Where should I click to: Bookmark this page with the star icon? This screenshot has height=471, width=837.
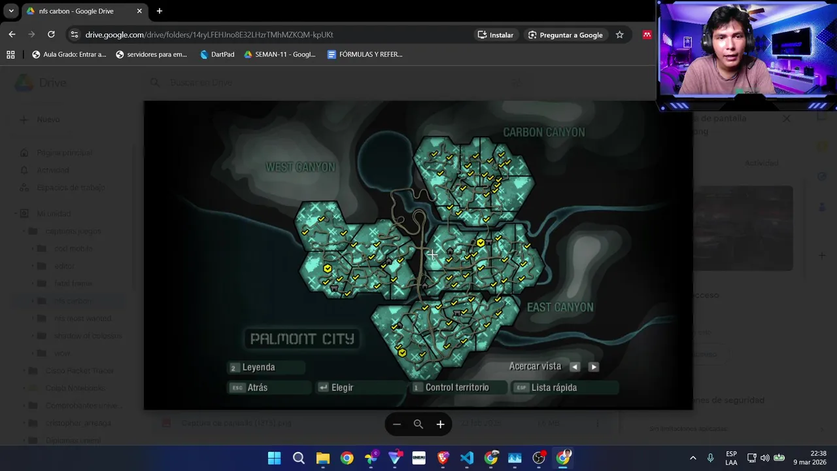click(619, 35)
